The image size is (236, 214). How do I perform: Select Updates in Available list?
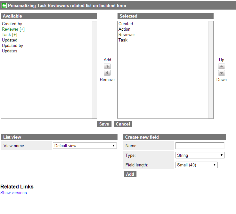pyautogui.click(x=47, y=51)
